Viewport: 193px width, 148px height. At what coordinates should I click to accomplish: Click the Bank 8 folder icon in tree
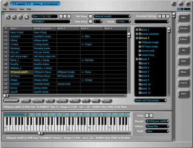point(140,76)
